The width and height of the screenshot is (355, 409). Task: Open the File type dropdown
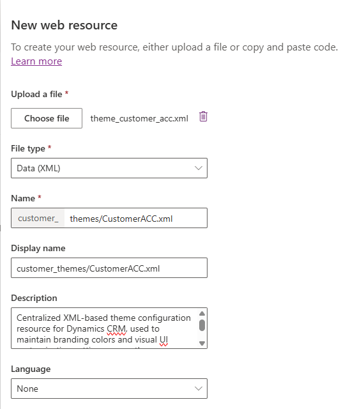(109, 168)
